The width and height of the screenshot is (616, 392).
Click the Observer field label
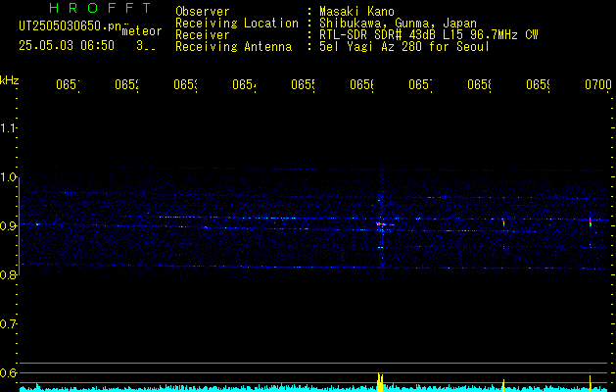click(203, 11)
